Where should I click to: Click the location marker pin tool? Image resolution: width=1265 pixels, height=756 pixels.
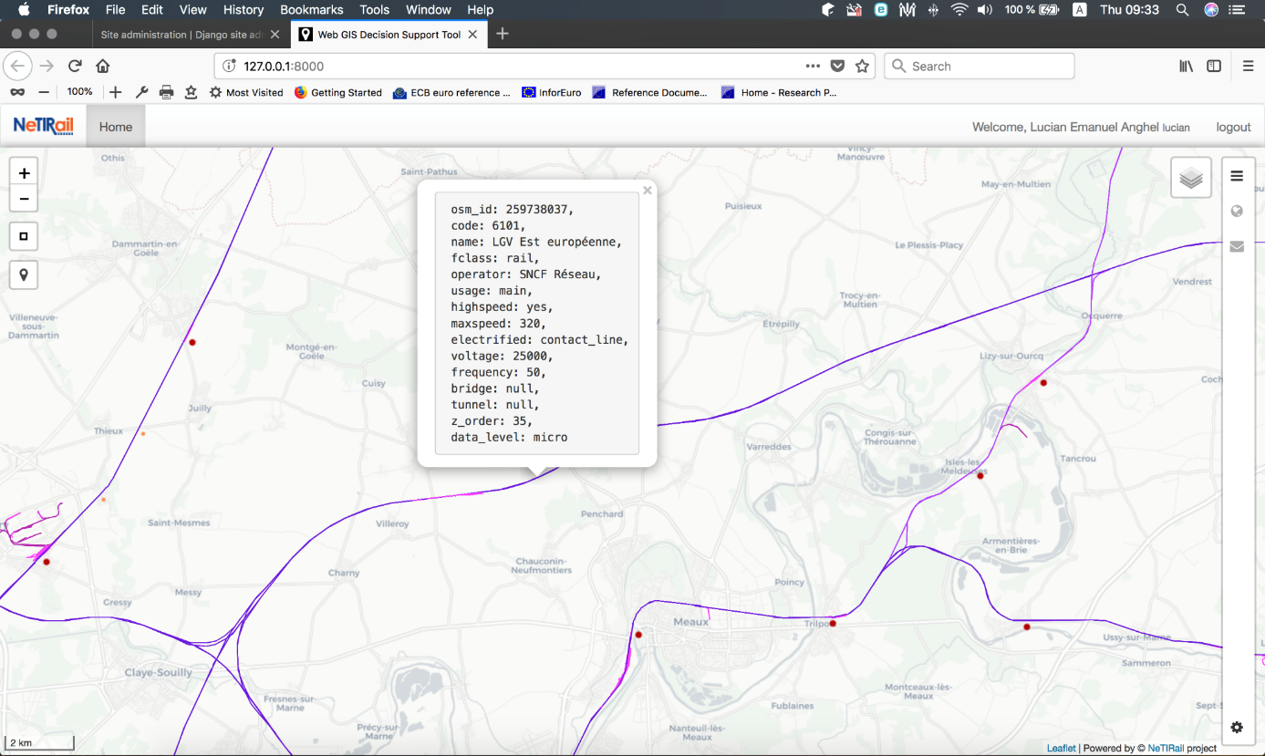pos(24,274)
